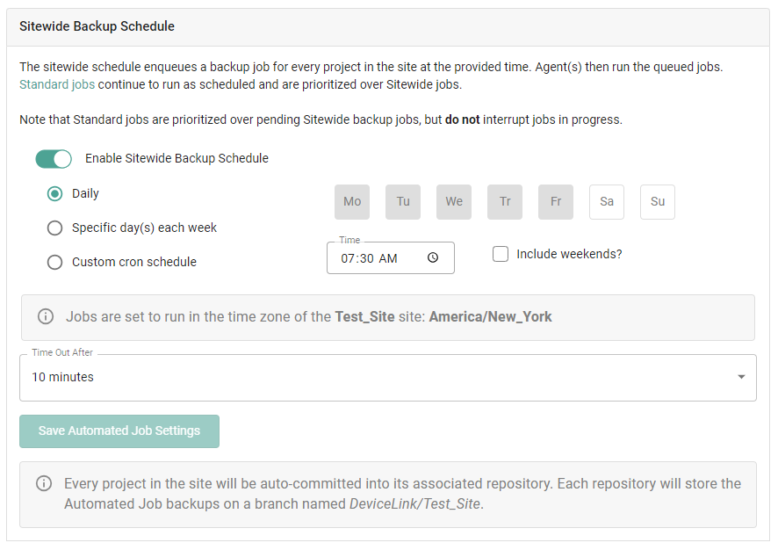Select the Daily radio option
778x550 pixels.
tap(54, 193)
